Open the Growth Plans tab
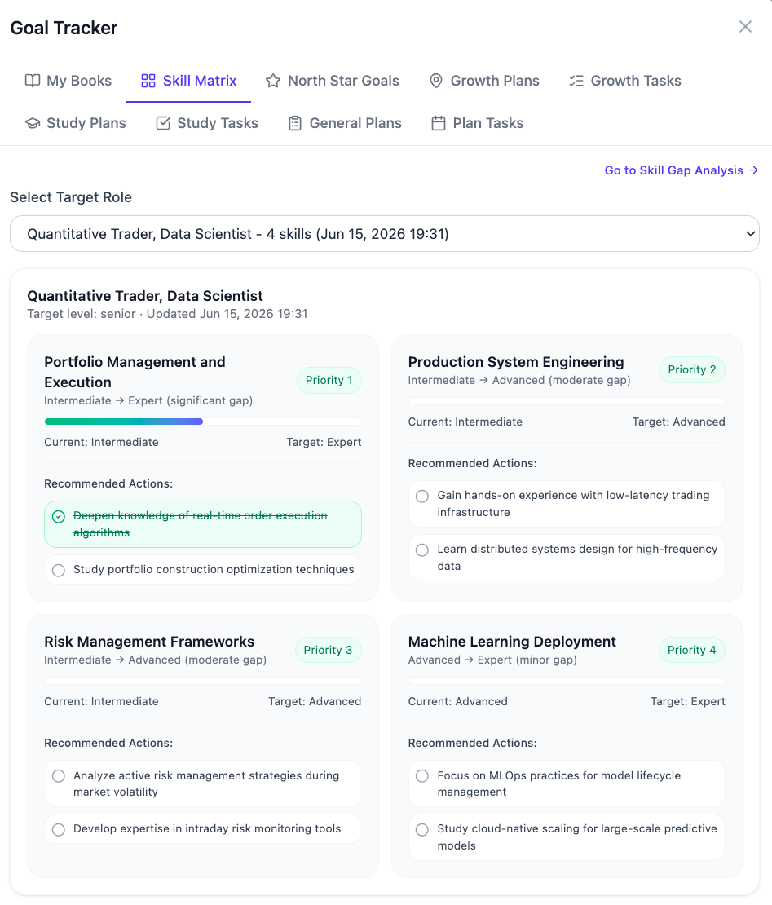This screenshot has height=905, width=772. (484, 81)
